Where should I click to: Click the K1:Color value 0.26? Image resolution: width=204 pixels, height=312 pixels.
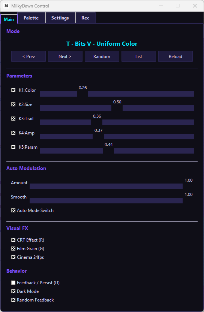coord(82,88)
